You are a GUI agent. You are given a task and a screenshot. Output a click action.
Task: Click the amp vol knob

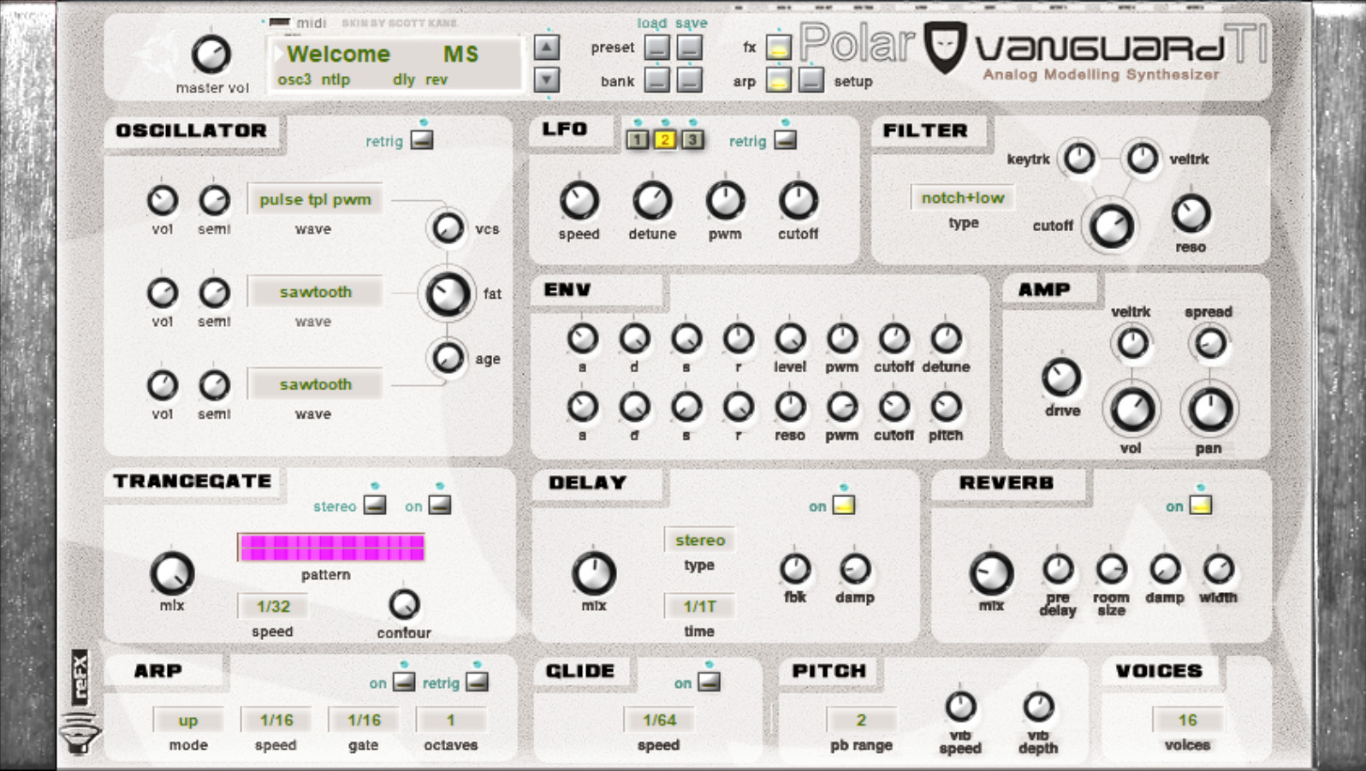click(x=1131, y=410)
